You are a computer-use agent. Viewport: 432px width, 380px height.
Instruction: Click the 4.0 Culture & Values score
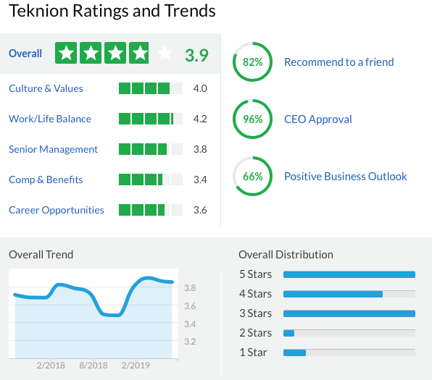pos(200,88)
